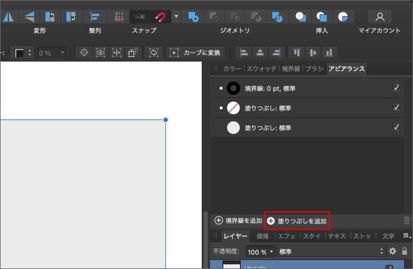Toggle checkbox of bottom gray 塗りつぶし fill
The image size is (413, 269).
click(x=396, y=127)
